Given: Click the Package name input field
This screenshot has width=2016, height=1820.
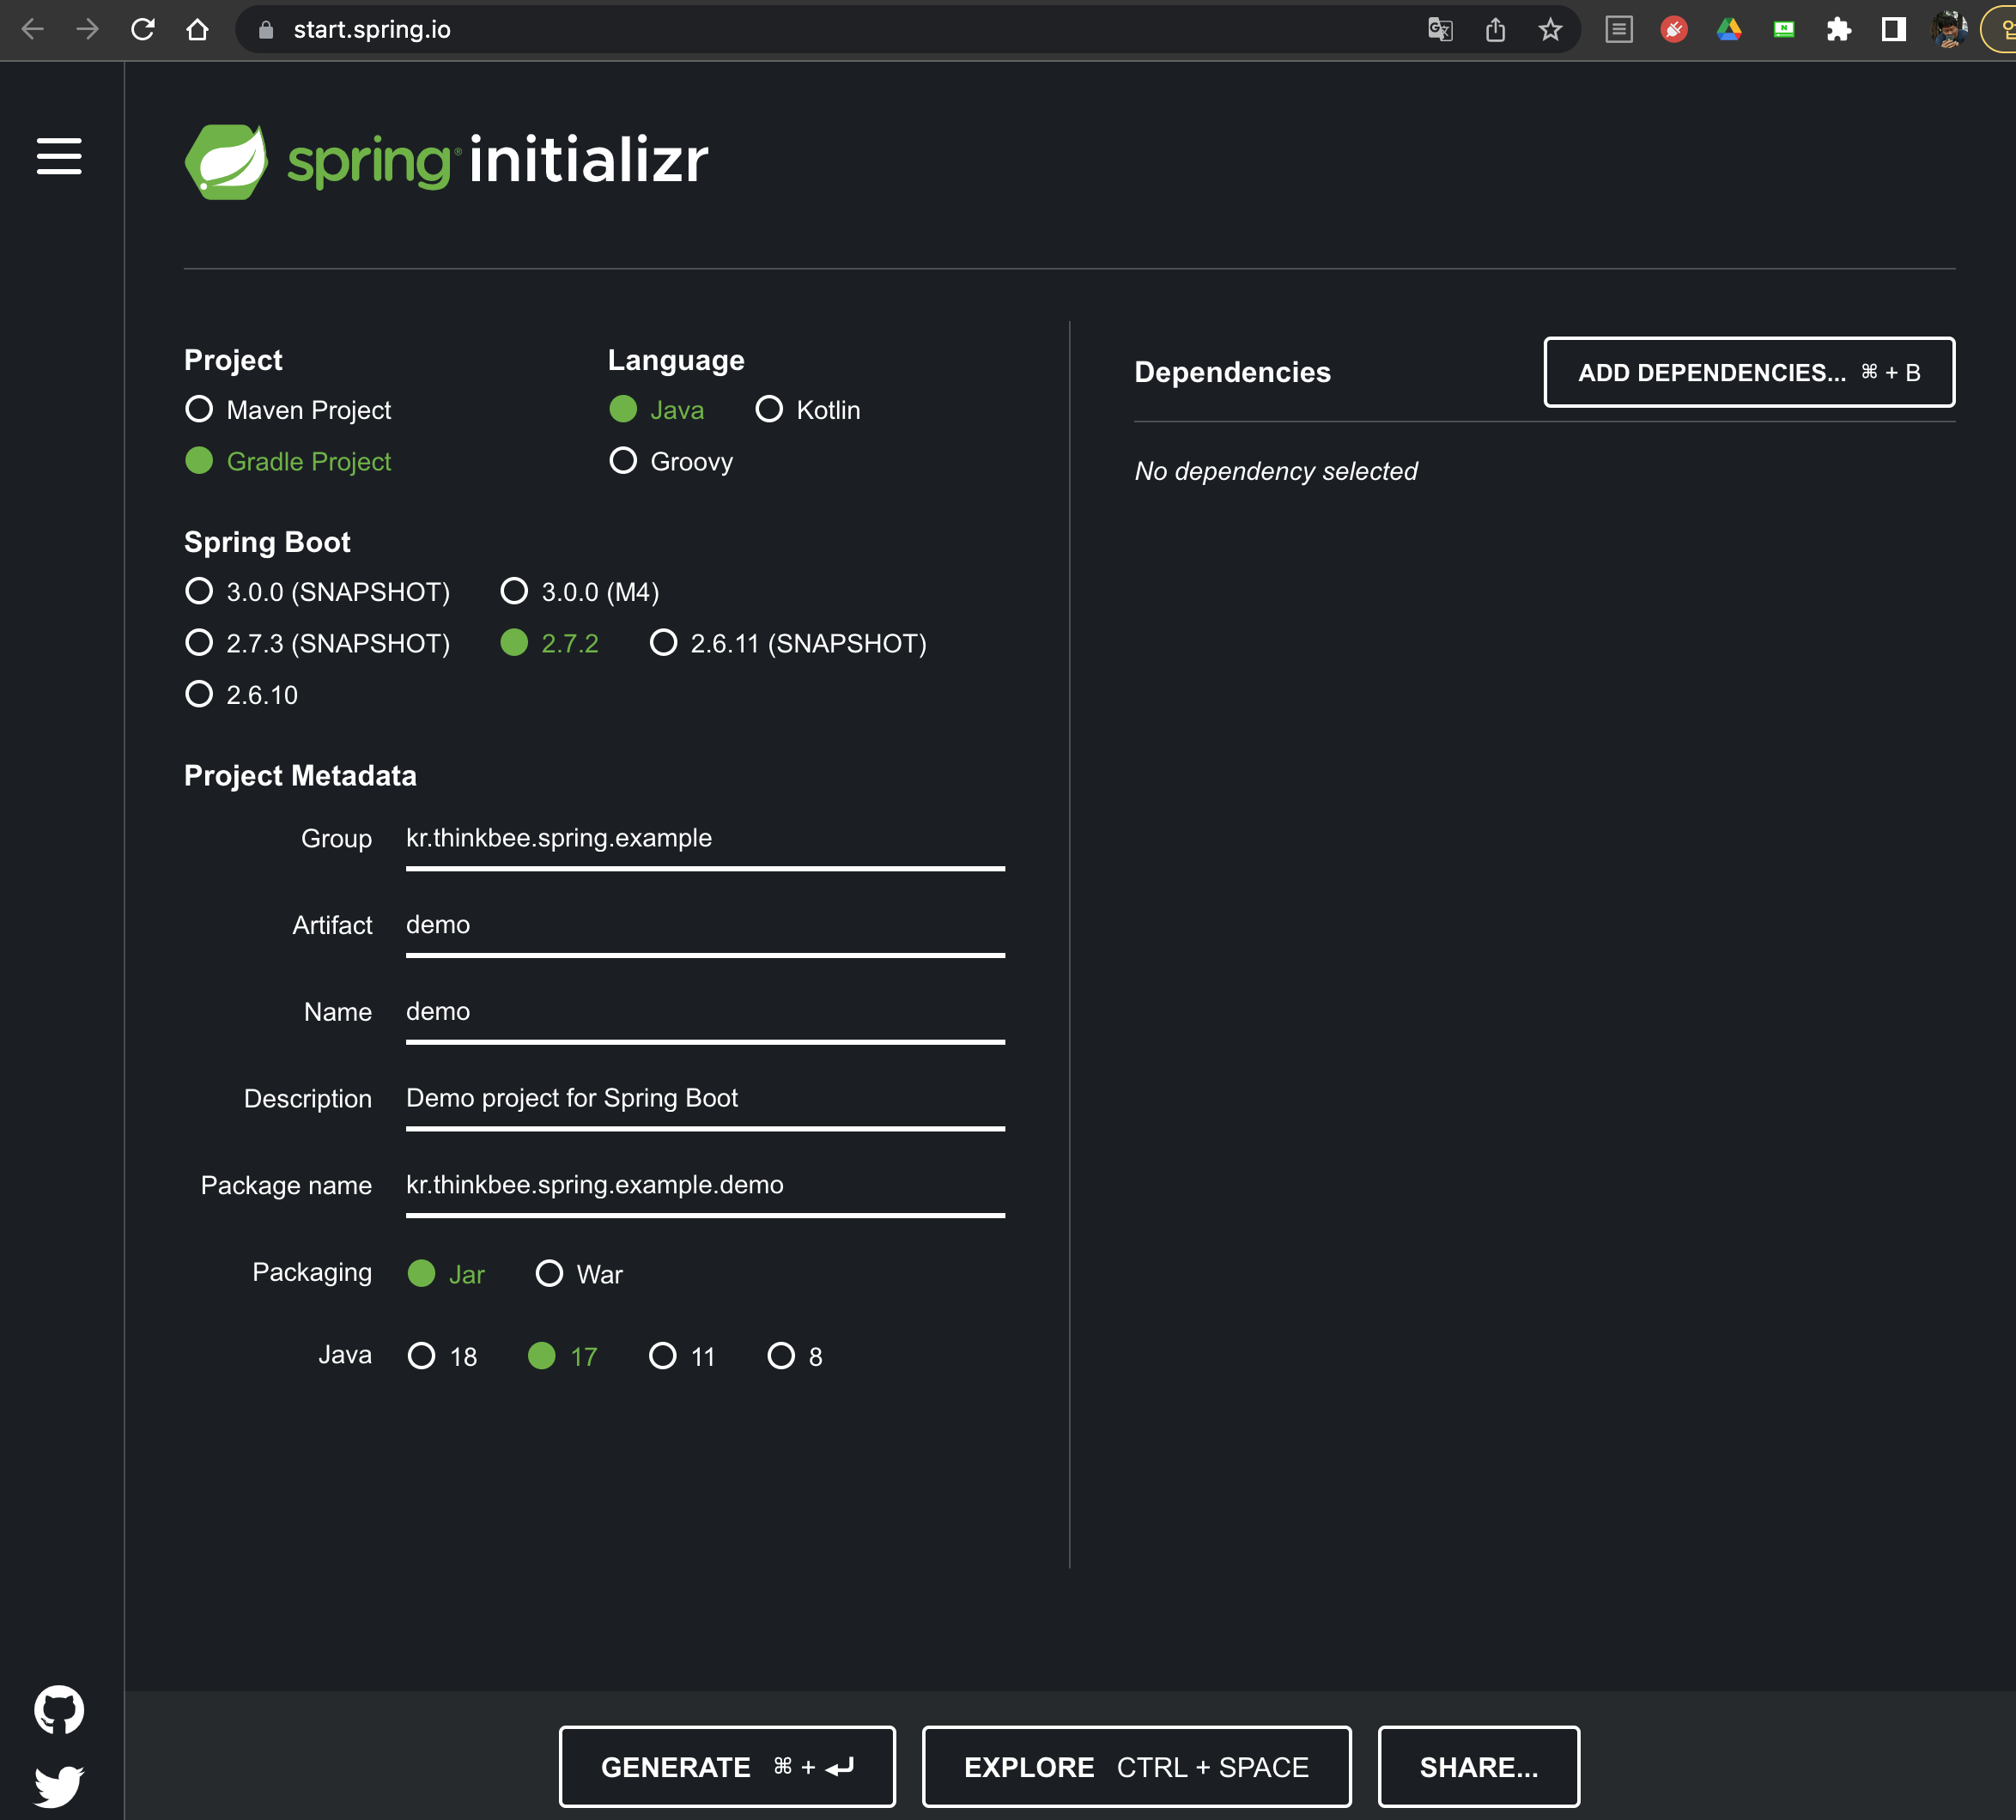Looking at the screenshot, I should coord(705,1187).
